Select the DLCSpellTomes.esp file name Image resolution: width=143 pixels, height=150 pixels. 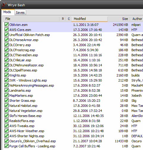coord(23,70)
